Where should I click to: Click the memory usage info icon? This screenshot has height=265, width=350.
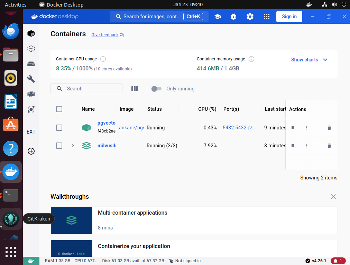[x=251, y=59]
